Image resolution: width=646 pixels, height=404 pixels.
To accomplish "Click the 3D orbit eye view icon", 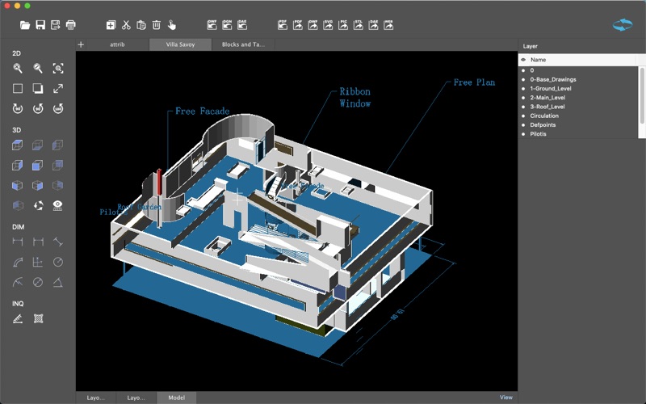I will (57, 205).
